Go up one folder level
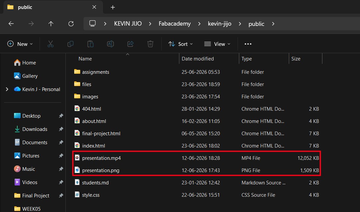360x212 pixels. click(51, 24)
